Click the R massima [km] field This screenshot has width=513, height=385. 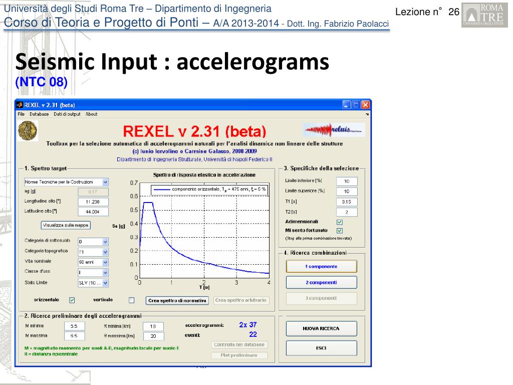click(153, 336)
